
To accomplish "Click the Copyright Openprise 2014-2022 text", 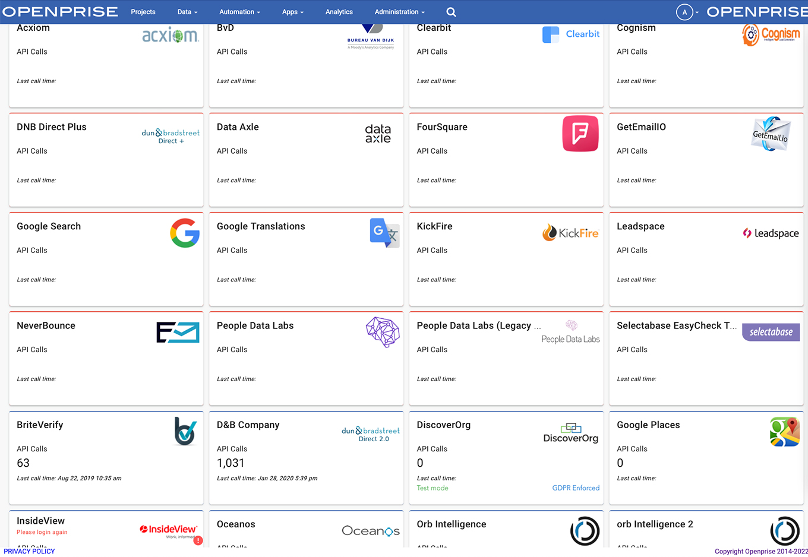I will 761,552.
